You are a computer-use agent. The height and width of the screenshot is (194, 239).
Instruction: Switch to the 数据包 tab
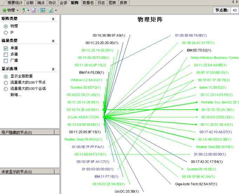(88, 3)
